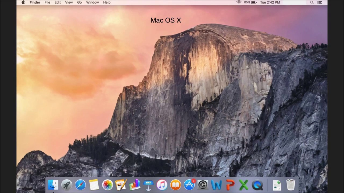Open the Notification Center list icon
Viewport: 344px width, 193px height.
[320, 2]
